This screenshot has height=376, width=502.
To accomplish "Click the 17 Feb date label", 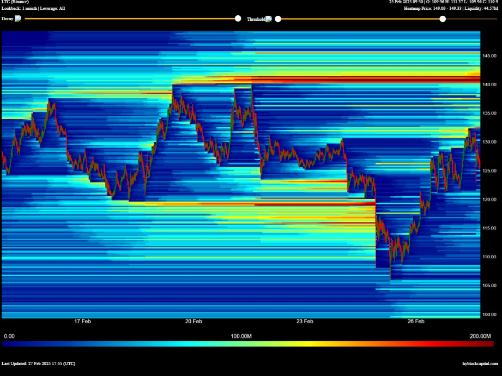I will pyautogui.click(x=82, y=322).
